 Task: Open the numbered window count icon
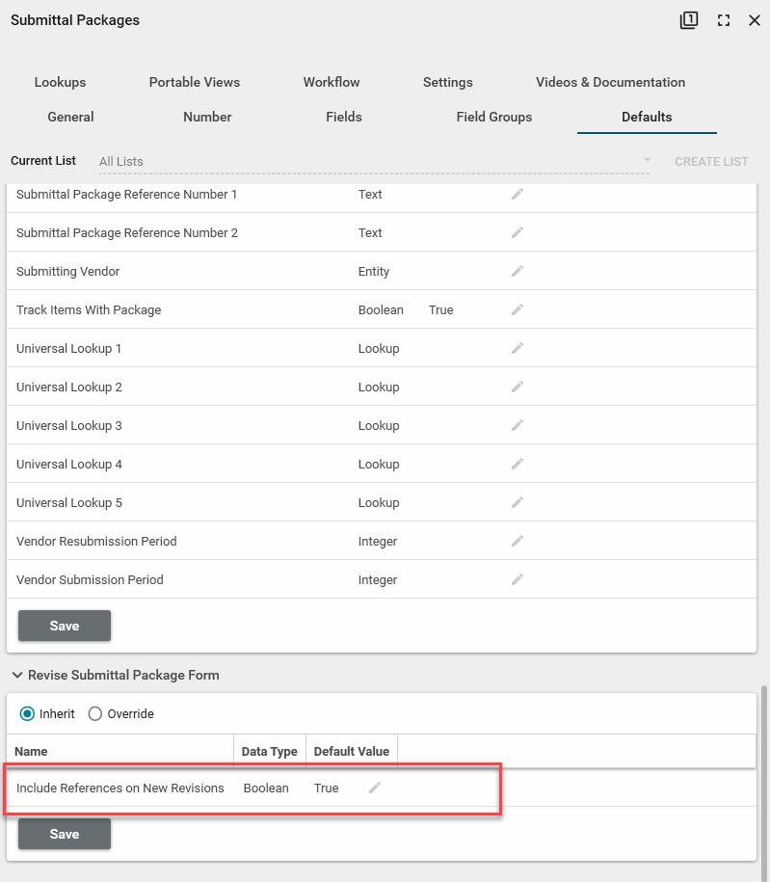[688, 20]
